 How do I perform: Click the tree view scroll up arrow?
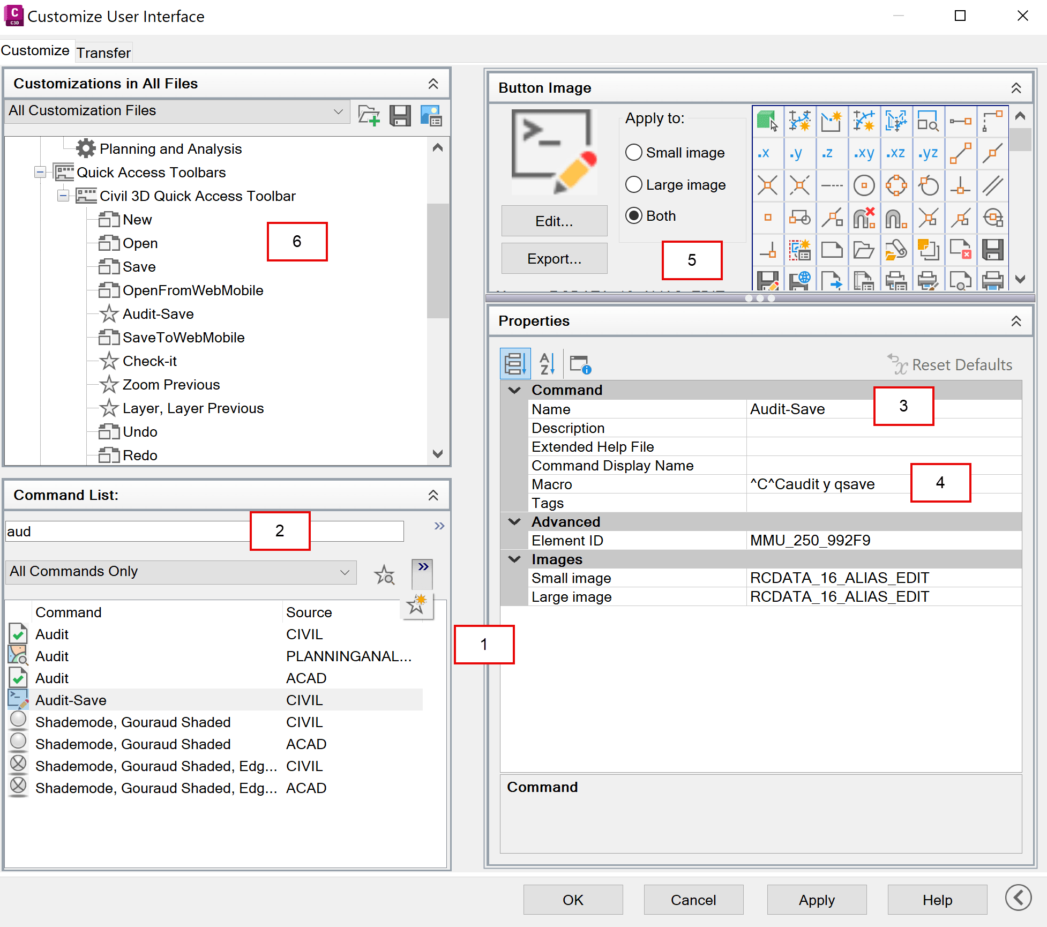click(x=438, y=147)
